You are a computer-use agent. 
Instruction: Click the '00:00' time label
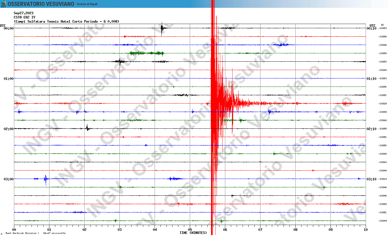coord(9,28)
